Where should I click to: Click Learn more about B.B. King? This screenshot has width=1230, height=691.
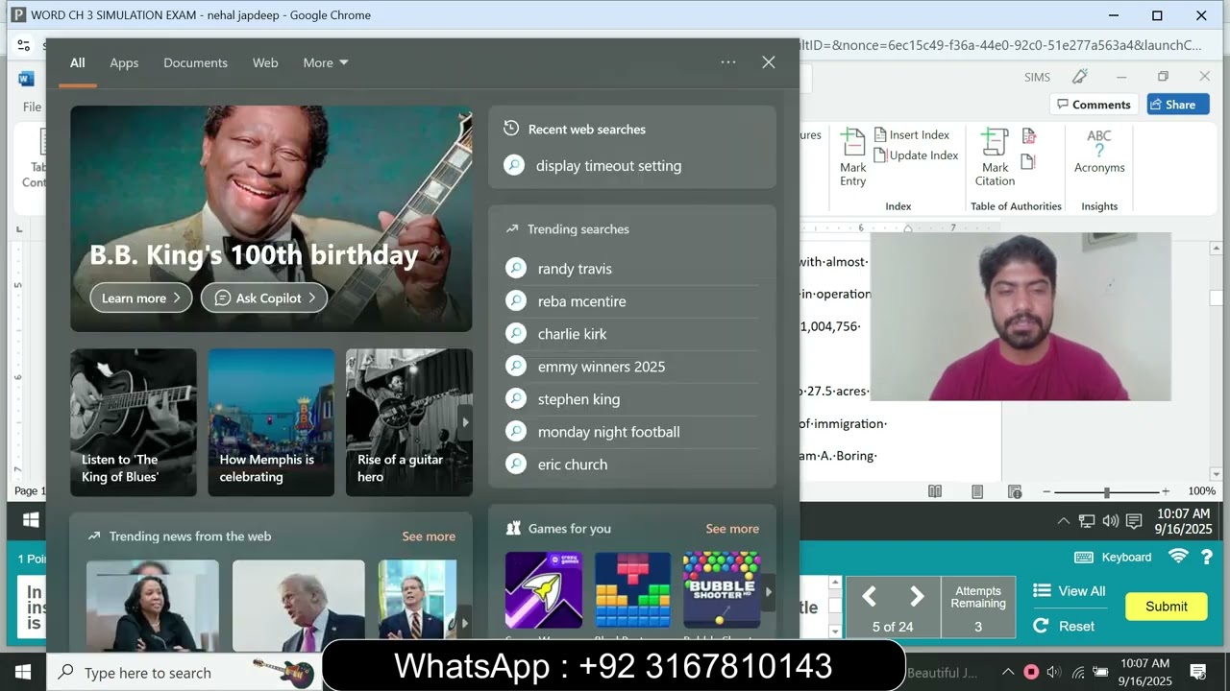point(141,298)
